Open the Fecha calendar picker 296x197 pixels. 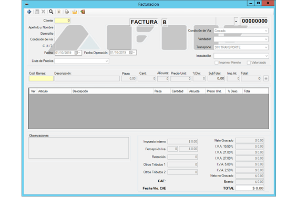[77, 53]
